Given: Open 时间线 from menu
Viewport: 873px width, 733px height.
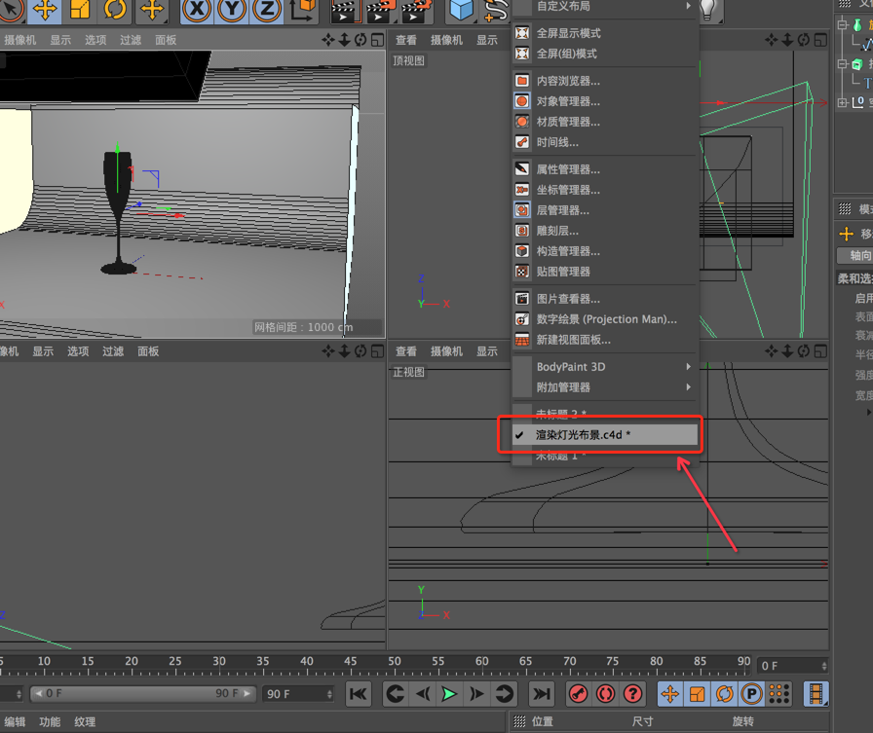Looking at the screenshot, I should tap(605, 142).
